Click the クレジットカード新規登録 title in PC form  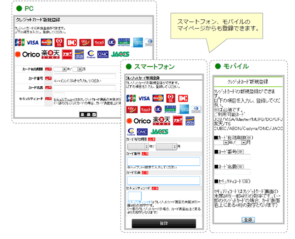(38, 20)
